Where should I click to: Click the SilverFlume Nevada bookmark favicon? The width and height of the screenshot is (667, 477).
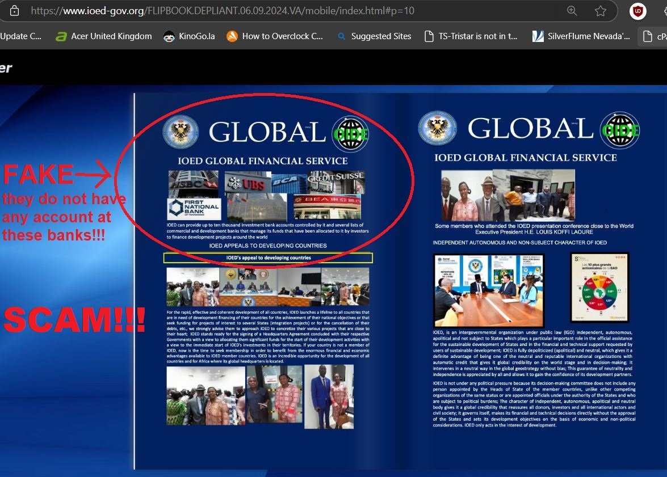click(538, 36)
